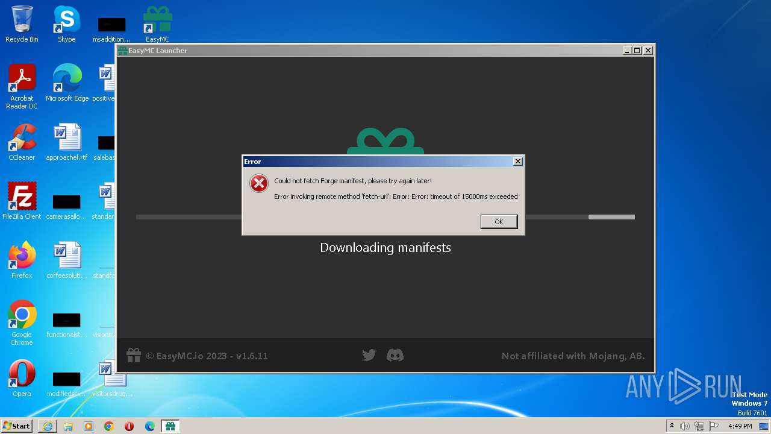Click the EasyMC Launcher title bar icon
The width and height of the screenshot is (771, 434).
pyautogui.click(x=122, y=51)
